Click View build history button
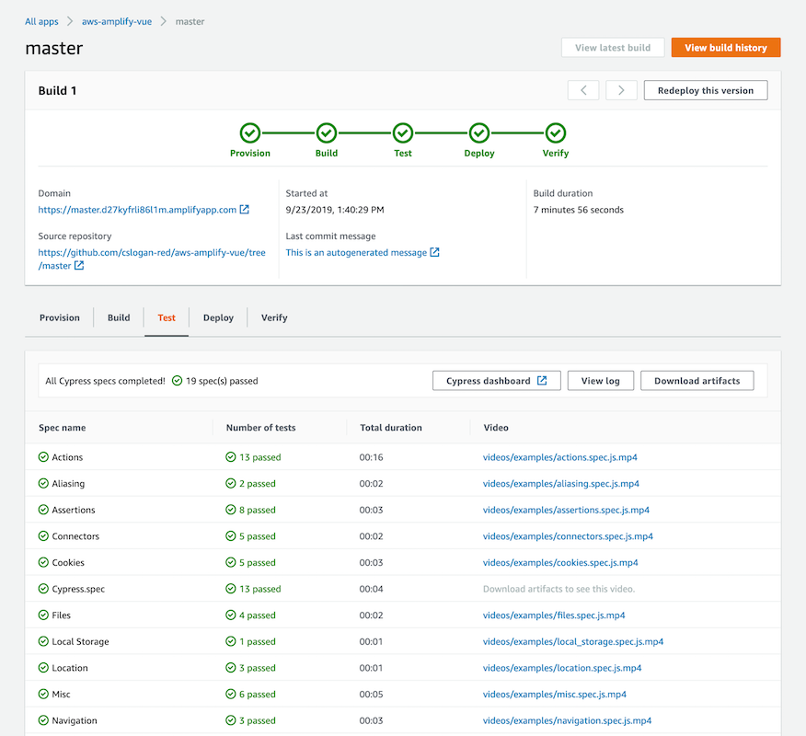The height and width of the screenshot is (736, 806). pos(725,47)
